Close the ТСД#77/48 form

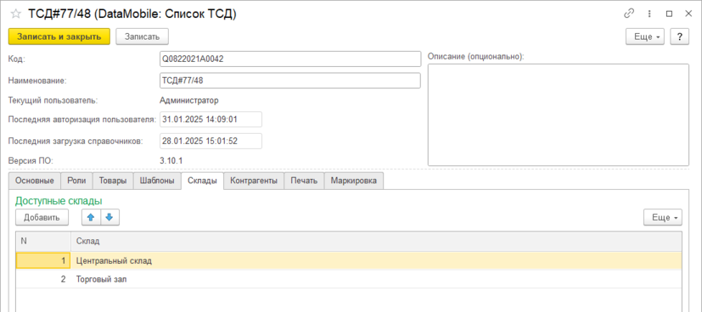[688, 14]
